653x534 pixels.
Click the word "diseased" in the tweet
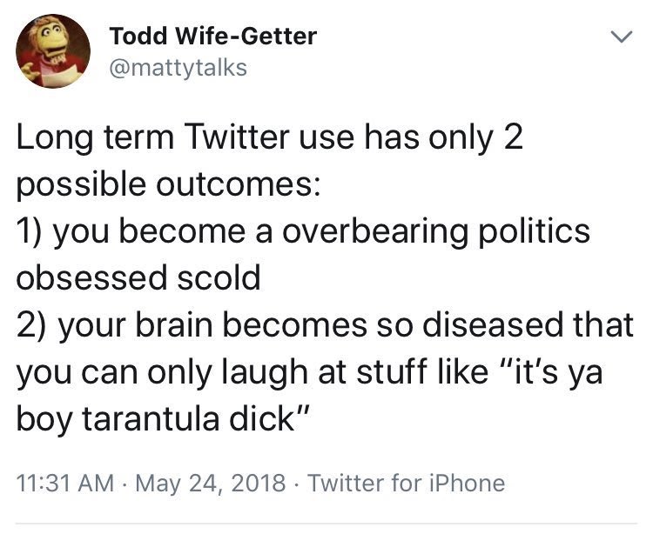click(488, 324)
